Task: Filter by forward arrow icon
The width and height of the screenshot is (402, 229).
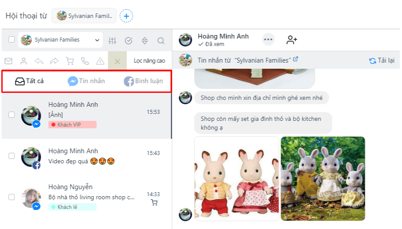Action: pyautogui.click(x=54, y=61)
